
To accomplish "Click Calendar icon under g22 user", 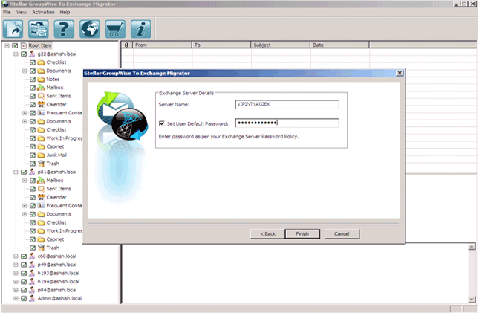I will pyautogui.click(x=41, y=105).
